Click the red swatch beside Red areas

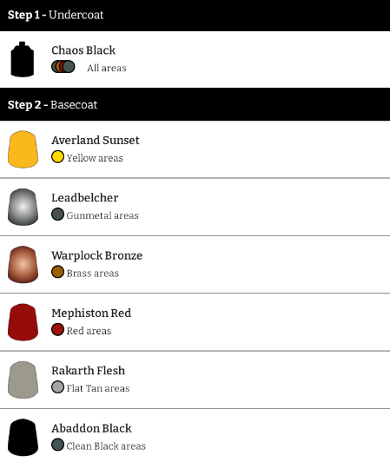[58, 329]
